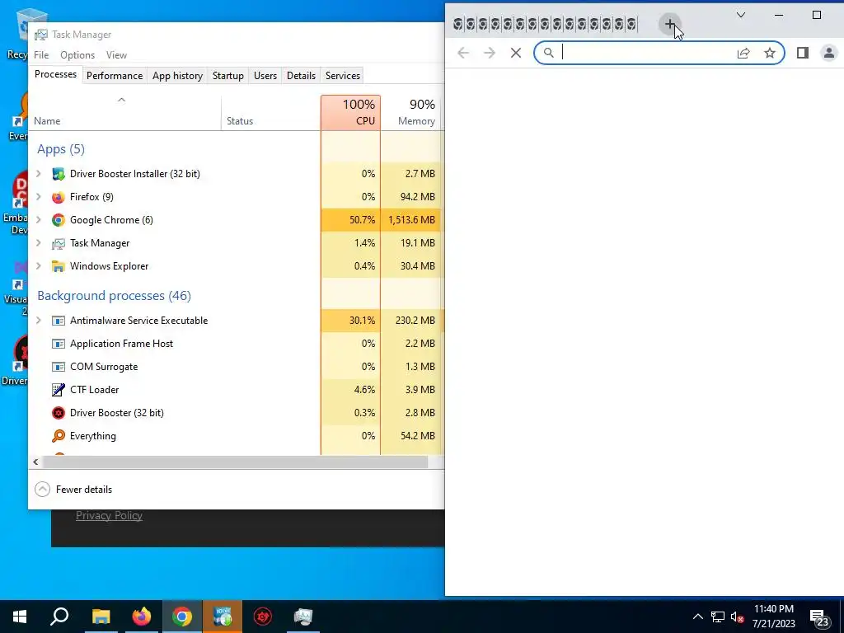Viewport: 844px width, 633px height.
Task: Sort processes by Memory column
Action: click(x=410, y=112)
